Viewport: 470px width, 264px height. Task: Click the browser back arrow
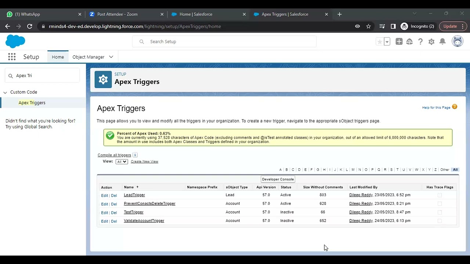pos(8,26)
